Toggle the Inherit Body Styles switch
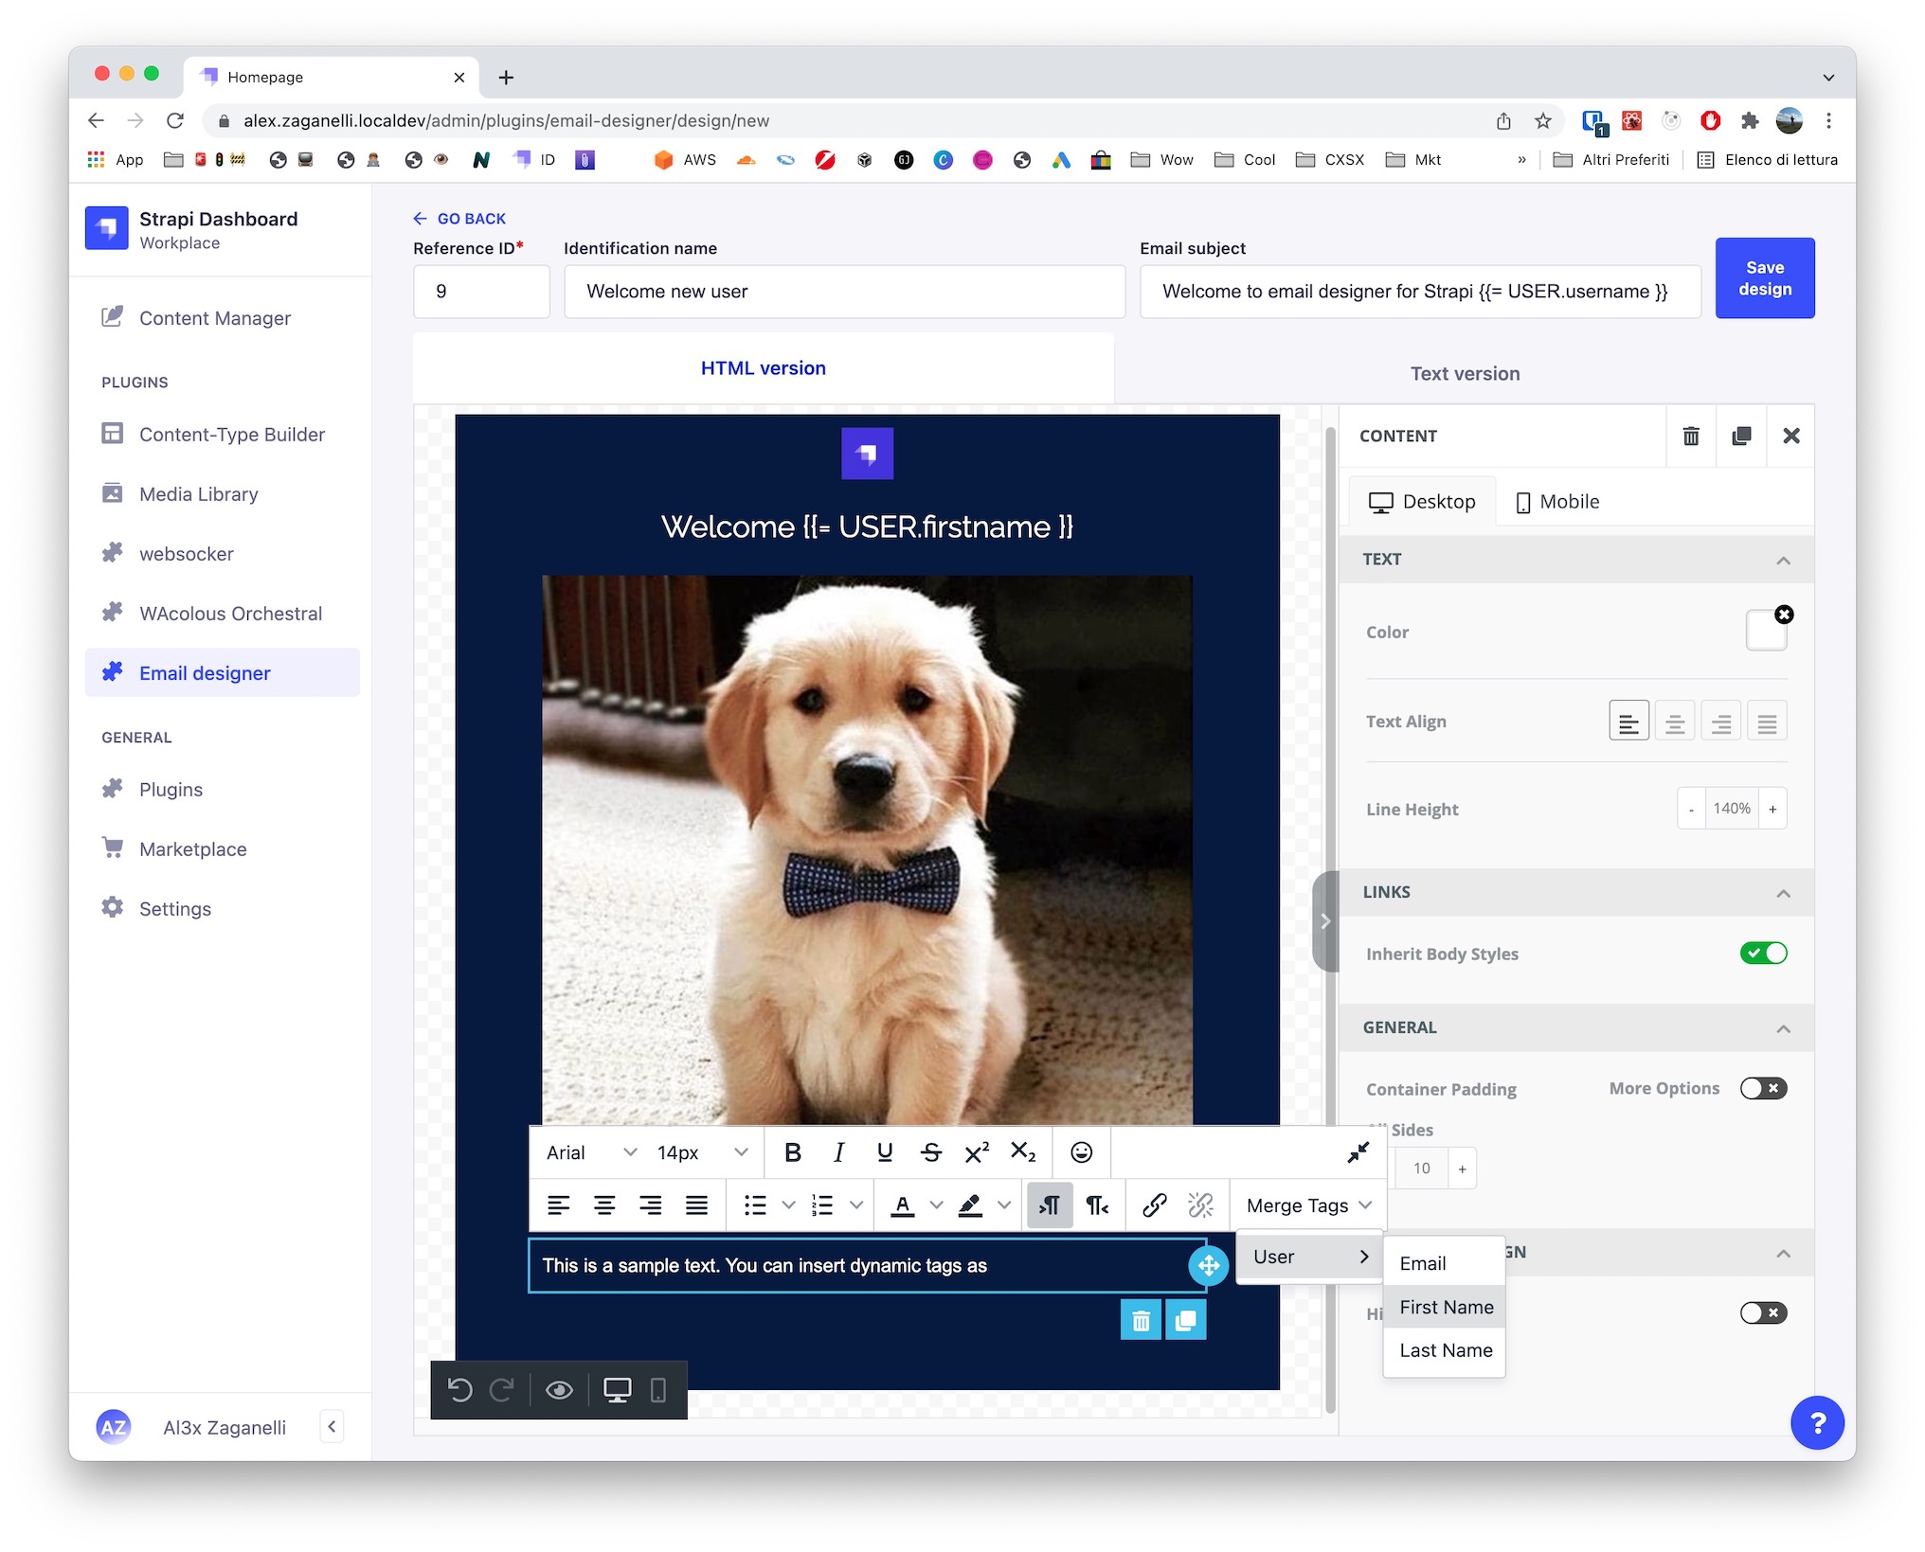This screenshot has width=1925, height=1552. click(1762, 954)
